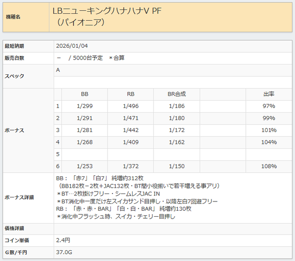295x261 pixels.
Task: Select setting 3 RB value 1/442
Action: tap(131, 130)
